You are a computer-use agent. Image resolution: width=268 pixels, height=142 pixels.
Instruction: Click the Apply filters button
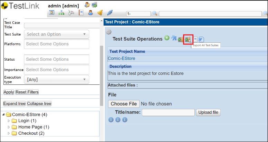tap(9, 92)
